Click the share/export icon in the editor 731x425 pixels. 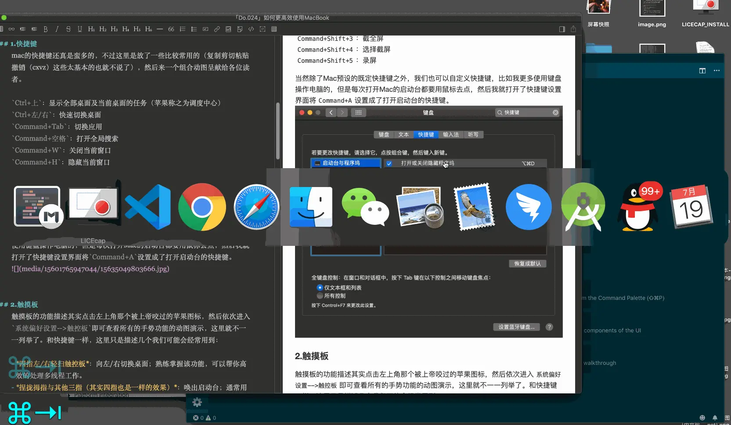pos(573,29)
